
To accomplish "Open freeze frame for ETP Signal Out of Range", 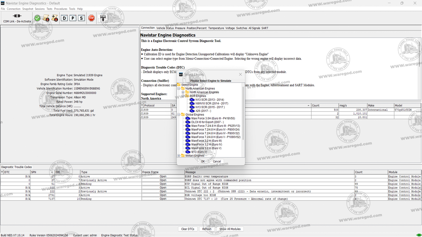I will coord(163,184).
